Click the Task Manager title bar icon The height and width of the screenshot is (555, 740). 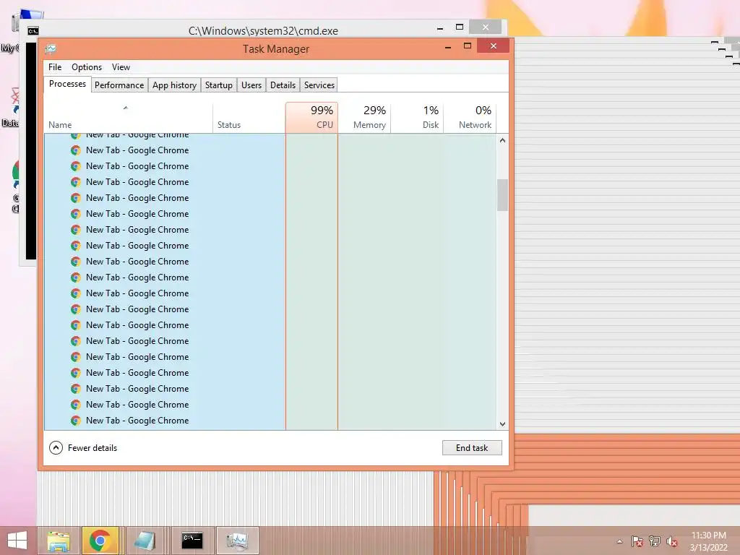[x=51, y=48]
